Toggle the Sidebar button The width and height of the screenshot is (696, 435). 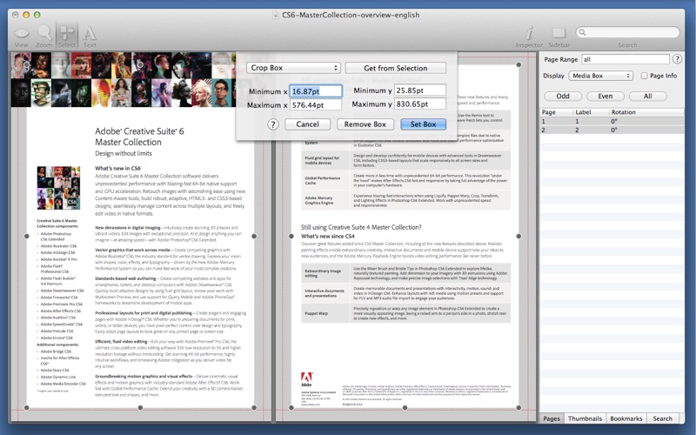pyautogui.click(x=559, y=37)
